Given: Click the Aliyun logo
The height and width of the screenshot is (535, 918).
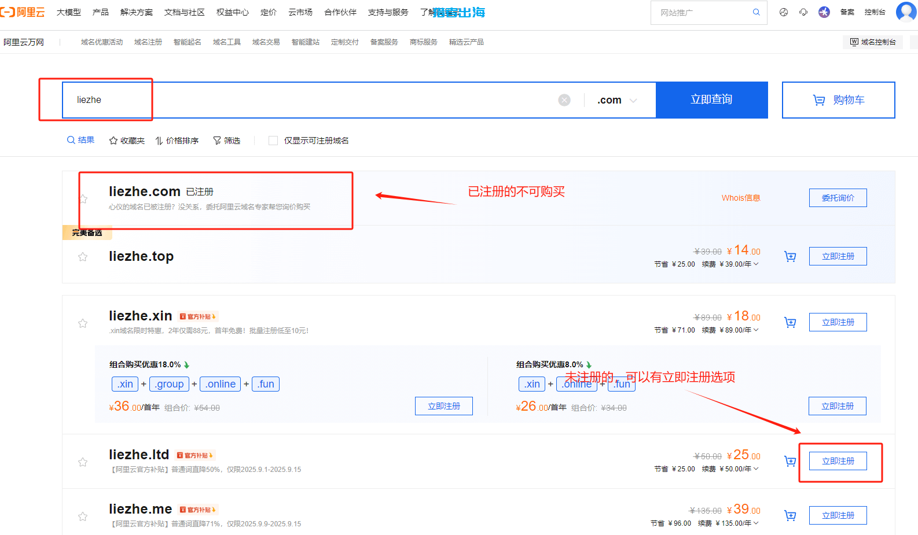Looking at the screenshot, I should (23, 12).
